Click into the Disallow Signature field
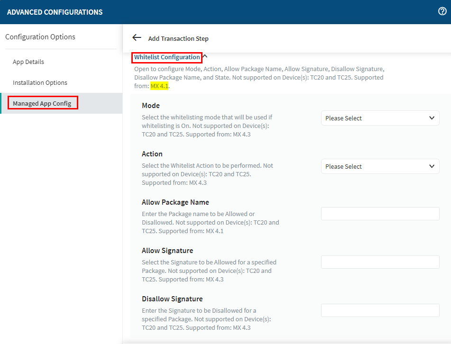This screenshot has width=451, height=344. 380,310
